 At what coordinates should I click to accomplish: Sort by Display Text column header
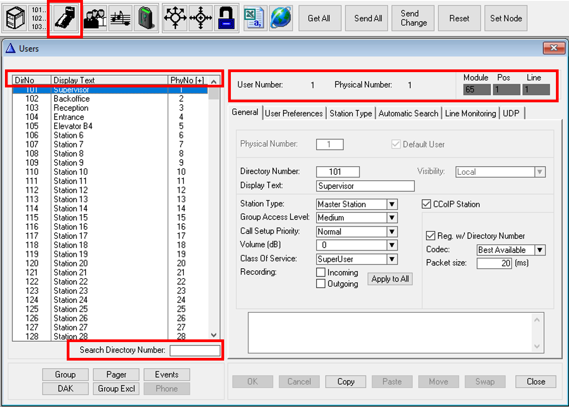[110, 80]
